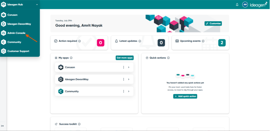Open the AN user avatar menu

[245, 5]
